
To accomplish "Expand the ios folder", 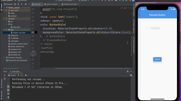I will pos(7,21).
